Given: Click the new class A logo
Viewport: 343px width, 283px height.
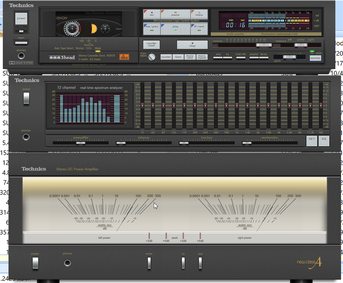Looking at the screenshot, I should [x=309, y=262].
